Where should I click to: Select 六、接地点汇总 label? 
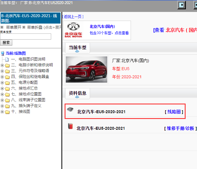pyautogui.click(x=24, y=88)
